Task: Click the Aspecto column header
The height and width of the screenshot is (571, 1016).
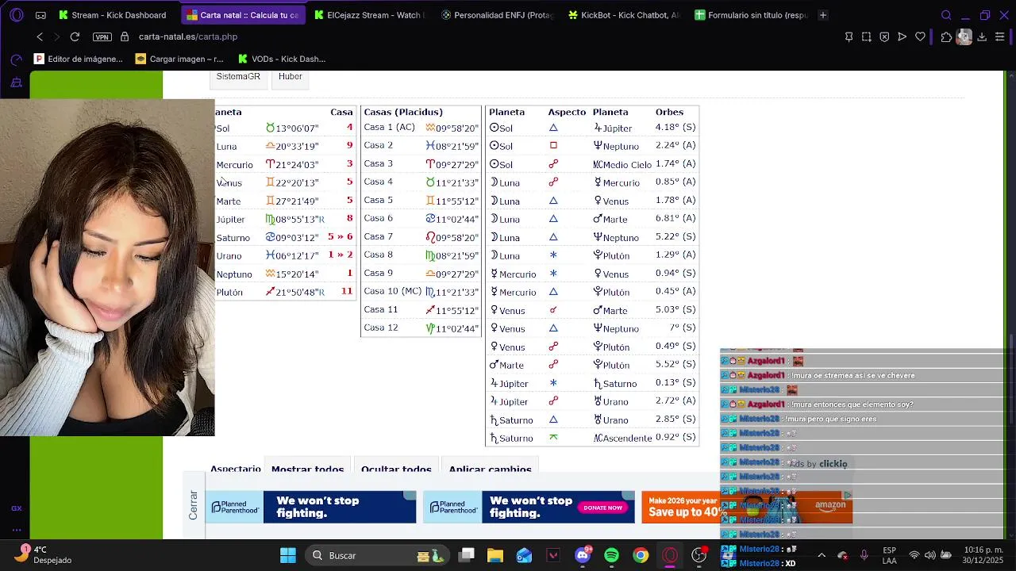Action: [567, 112]
